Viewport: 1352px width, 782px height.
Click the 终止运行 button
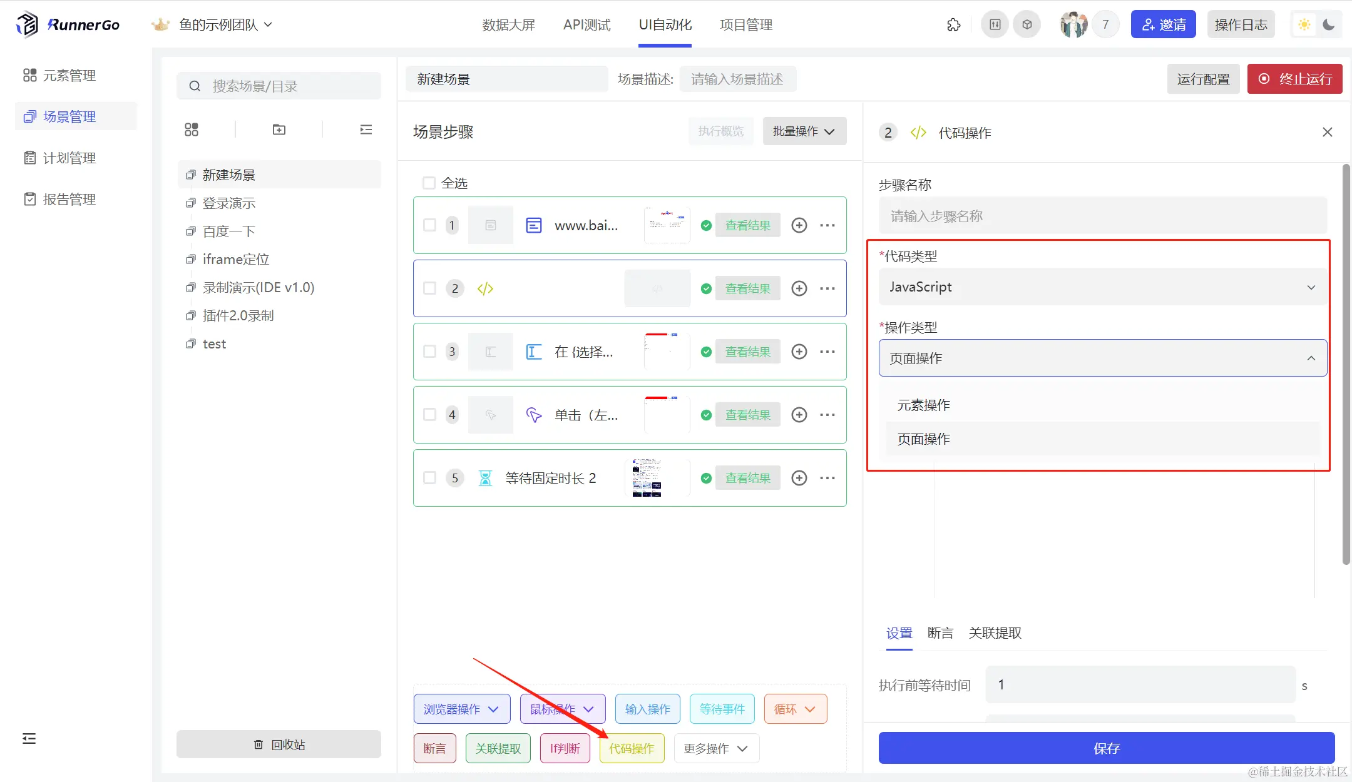[1294, 79]
